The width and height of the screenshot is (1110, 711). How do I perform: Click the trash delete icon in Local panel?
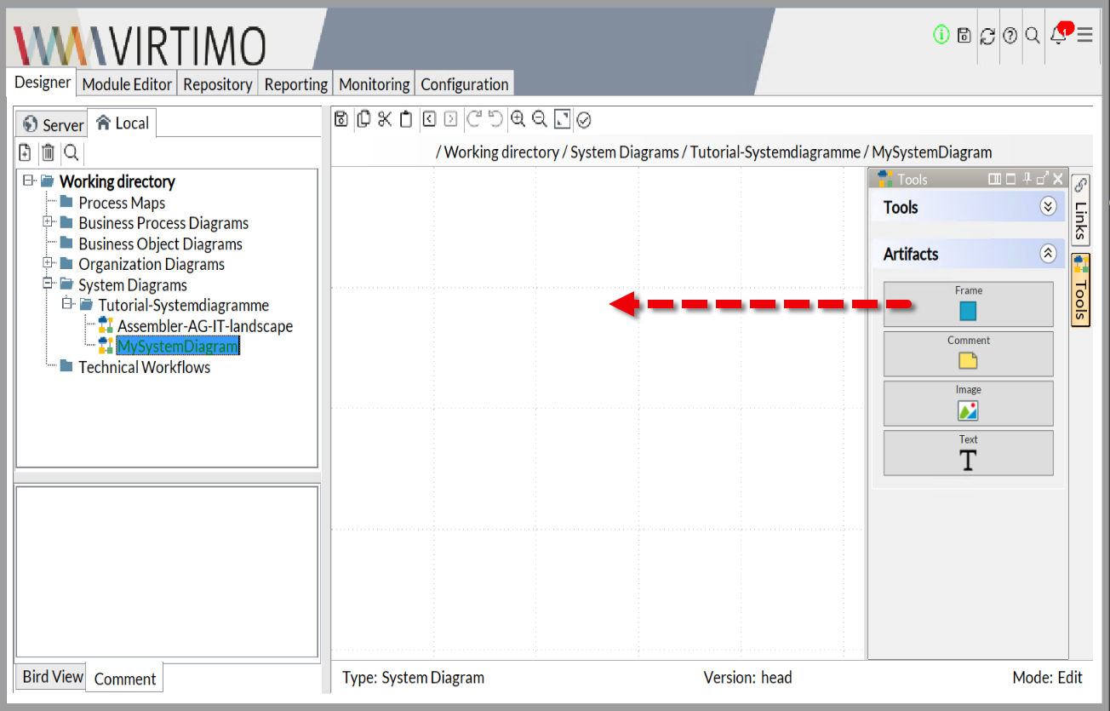tap(49, 152)
